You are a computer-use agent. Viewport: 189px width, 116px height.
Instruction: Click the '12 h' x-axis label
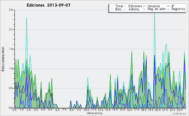pyautogui.click(x=100, y=110)
